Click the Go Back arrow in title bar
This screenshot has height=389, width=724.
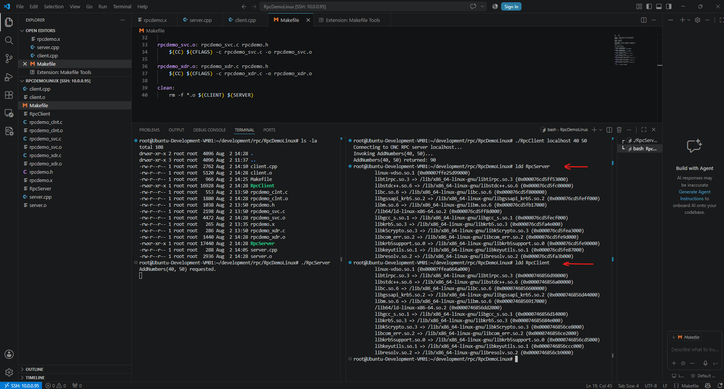pyautogui.click(x=244, y=6)
